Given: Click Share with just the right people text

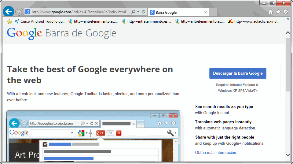Looking at the screenshot, I should click(x=225, y=137).
